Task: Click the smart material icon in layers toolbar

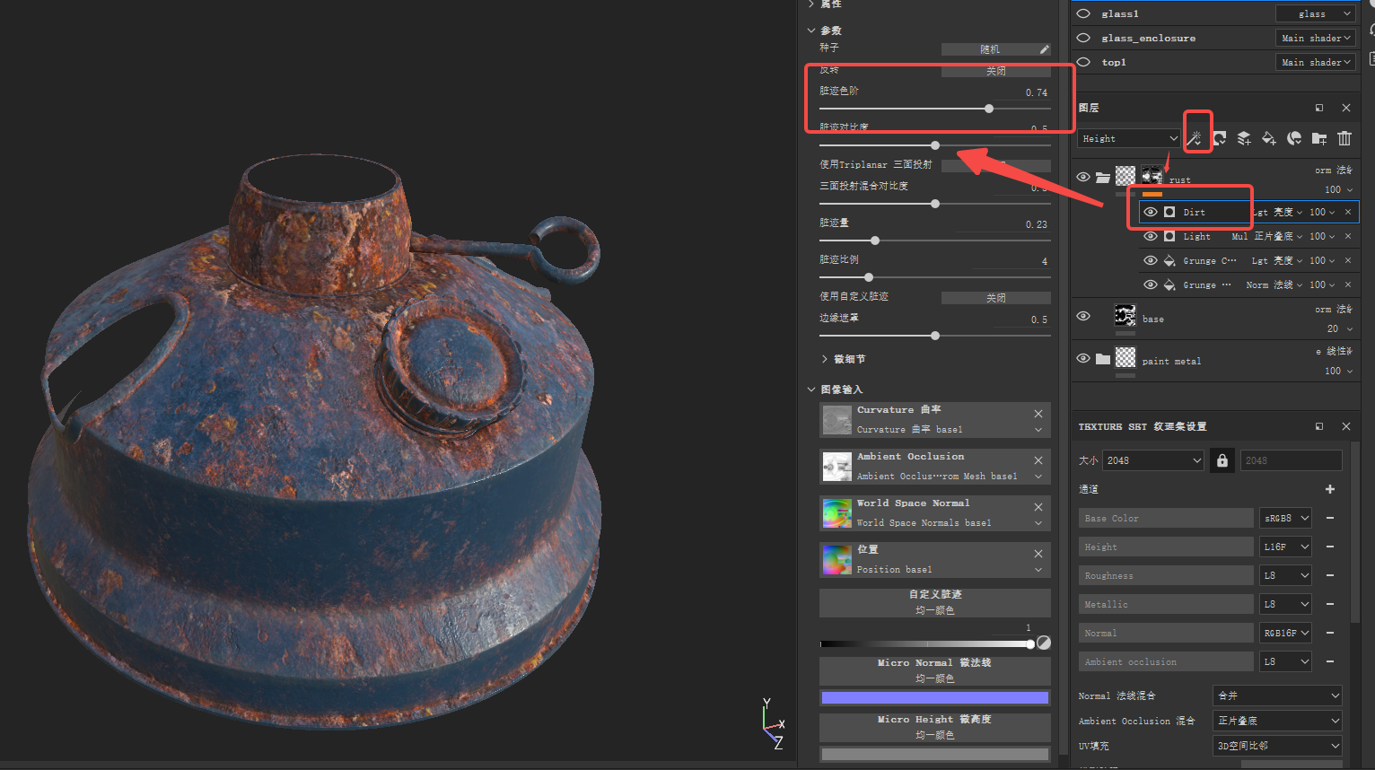Action: [x=1294, y=138]
